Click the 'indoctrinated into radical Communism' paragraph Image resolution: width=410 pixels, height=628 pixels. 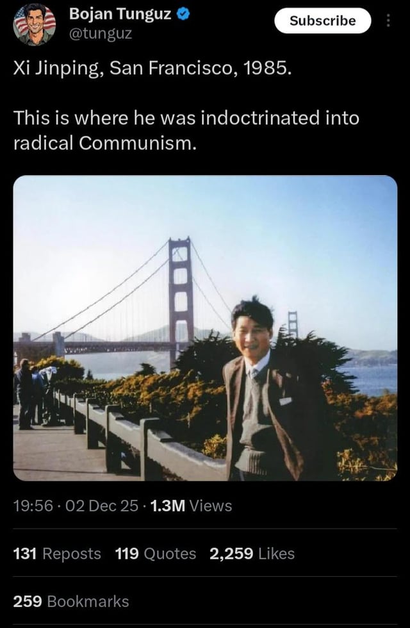click(x=186, y=131)
